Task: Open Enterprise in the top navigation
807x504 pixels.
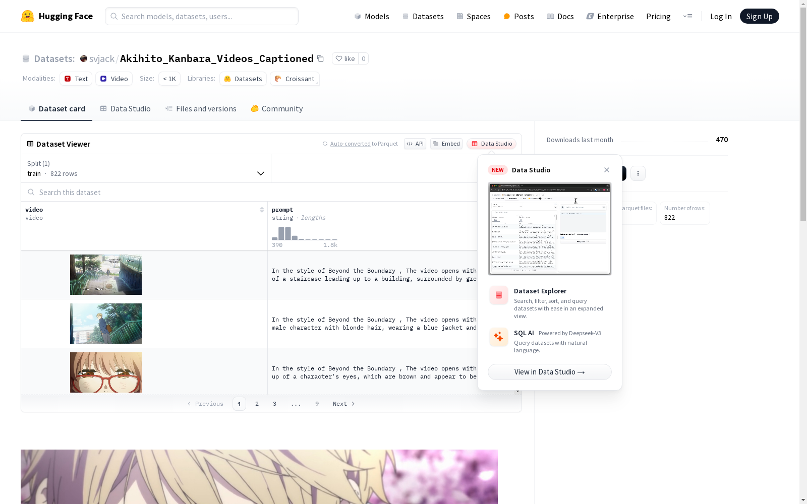Action: pos(610,16)
